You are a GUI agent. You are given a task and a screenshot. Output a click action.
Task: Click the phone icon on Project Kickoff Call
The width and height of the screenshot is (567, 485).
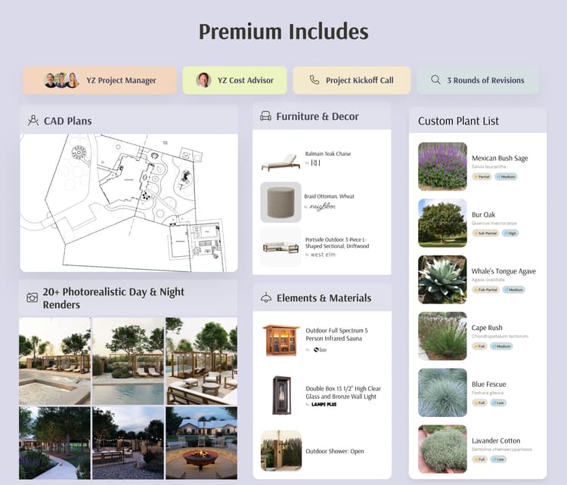point(314,80)
